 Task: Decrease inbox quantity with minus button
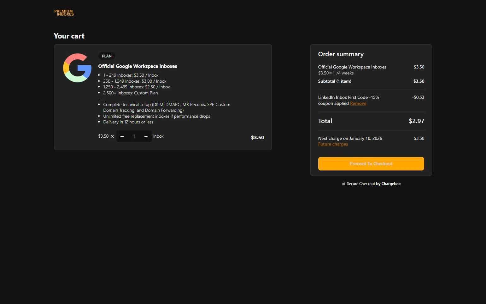coord(122,136)
